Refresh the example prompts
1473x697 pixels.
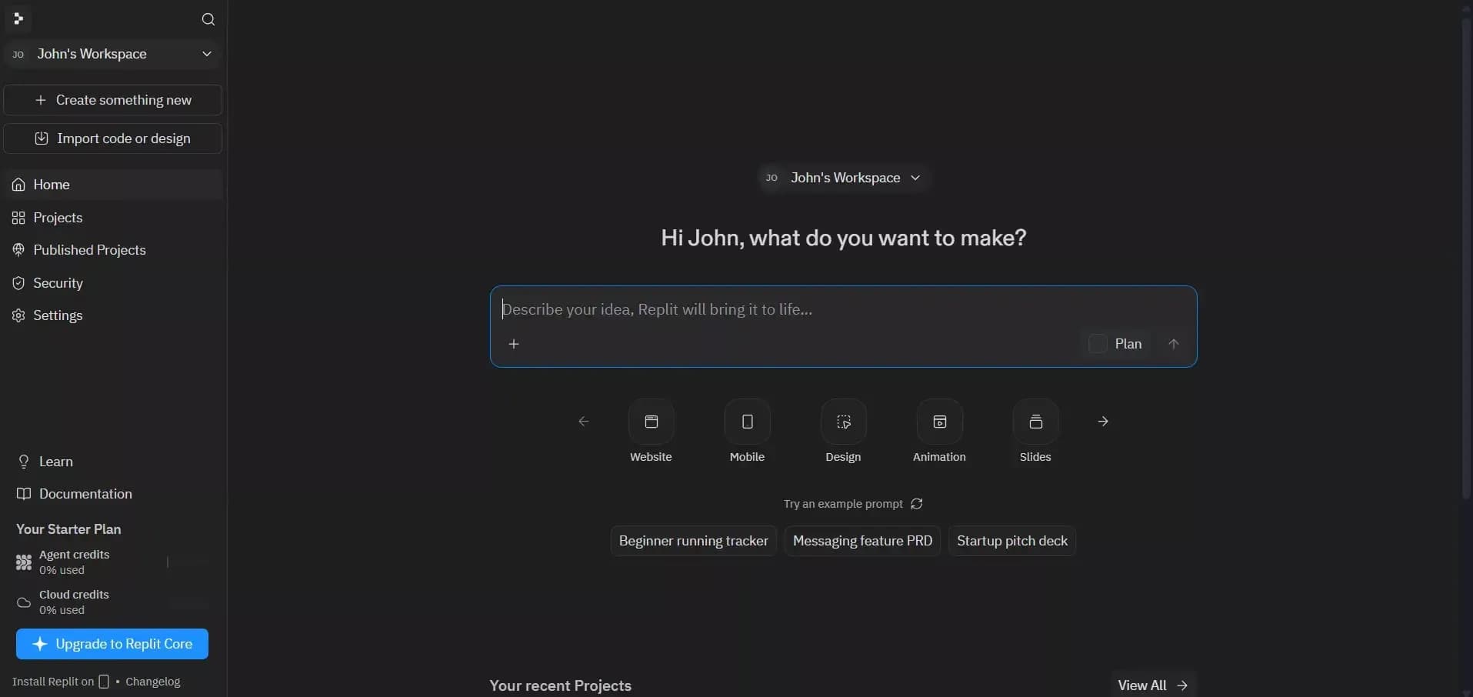[x=917, y=504]
